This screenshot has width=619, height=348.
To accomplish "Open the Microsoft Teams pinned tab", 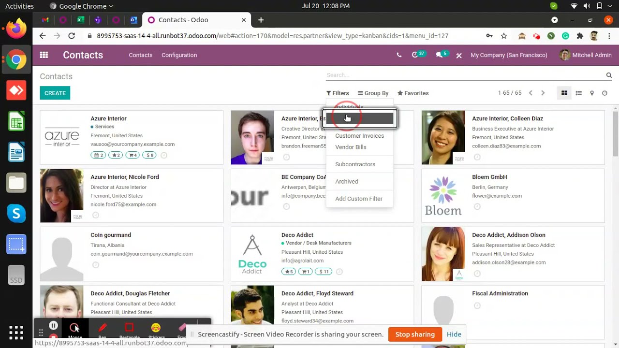I will [x=98, y=20].
